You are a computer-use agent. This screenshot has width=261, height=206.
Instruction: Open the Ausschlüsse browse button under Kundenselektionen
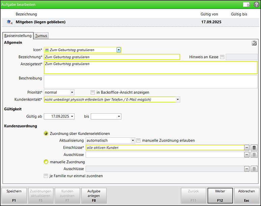(247, 154)
